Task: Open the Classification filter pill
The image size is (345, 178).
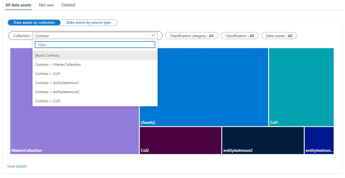Action: 239,36
